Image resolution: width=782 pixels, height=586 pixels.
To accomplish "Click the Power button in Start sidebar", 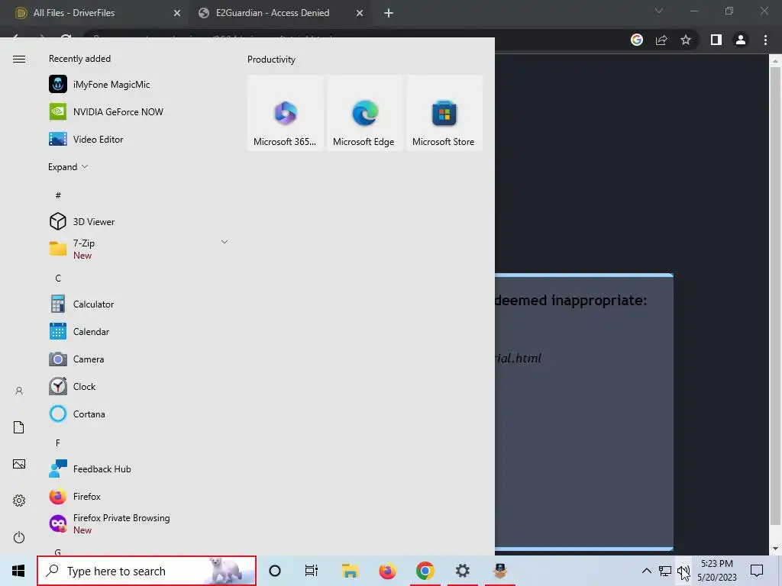I will (19, 537).
